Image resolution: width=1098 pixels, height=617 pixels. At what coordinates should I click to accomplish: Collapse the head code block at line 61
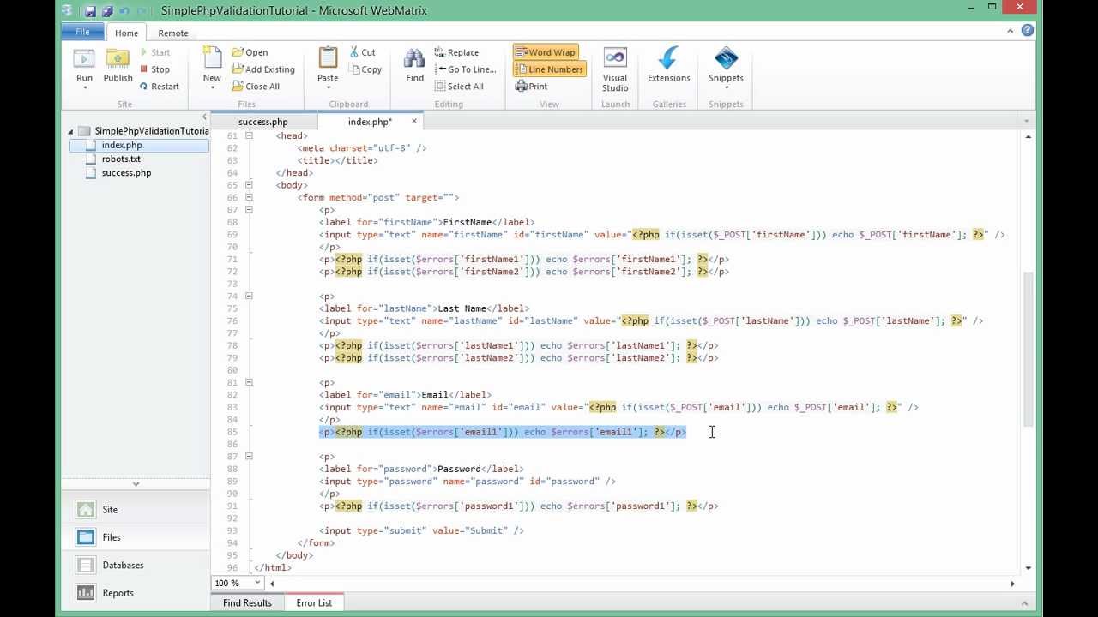pyautogui.click(x=250, y=135)
